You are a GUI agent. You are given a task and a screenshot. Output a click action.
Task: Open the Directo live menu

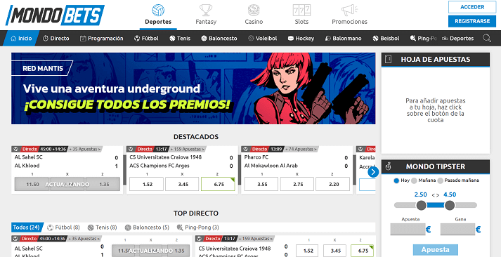tap(56, 39)
